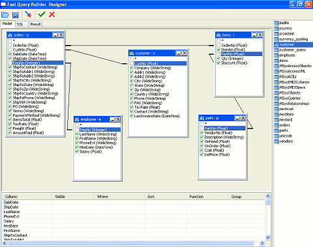Minimize the orders table window
The height and width of the screenshot is (247, 313).
(x=55, y=35)
